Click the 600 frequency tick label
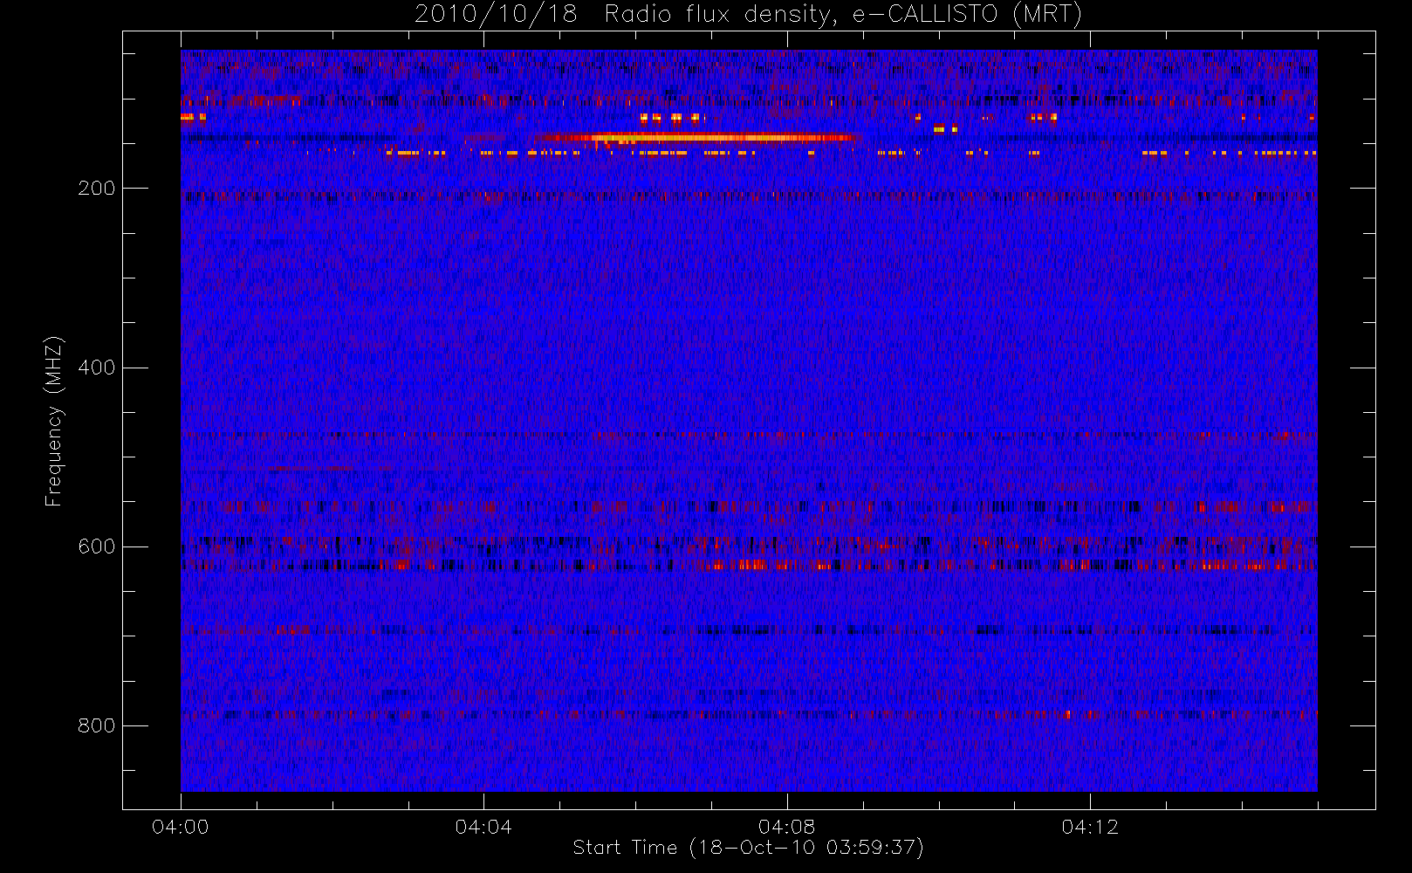 [96, 546]
